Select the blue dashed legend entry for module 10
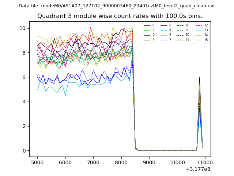Screen dimensions: 234x176 180,35
